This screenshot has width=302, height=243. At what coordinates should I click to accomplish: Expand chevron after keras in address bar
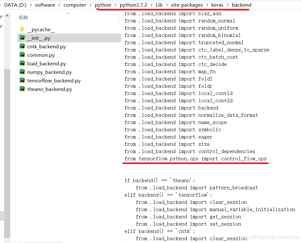[x=228, y=5]
